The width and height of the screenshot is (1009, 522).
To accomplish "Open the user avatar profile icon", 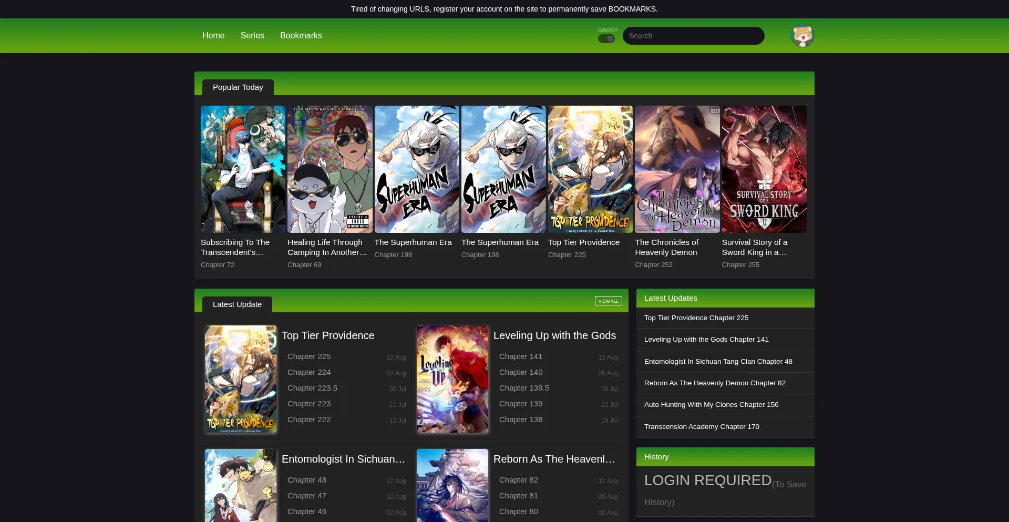I will click(802, 36).
